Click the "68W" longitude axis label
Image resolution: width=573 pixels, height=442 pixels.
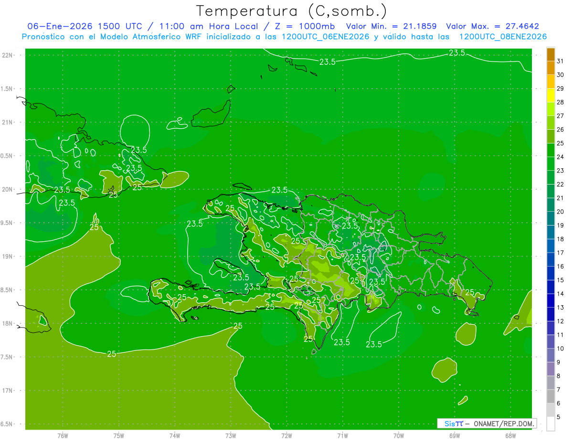pyautogui.click(x=510, y=435)
